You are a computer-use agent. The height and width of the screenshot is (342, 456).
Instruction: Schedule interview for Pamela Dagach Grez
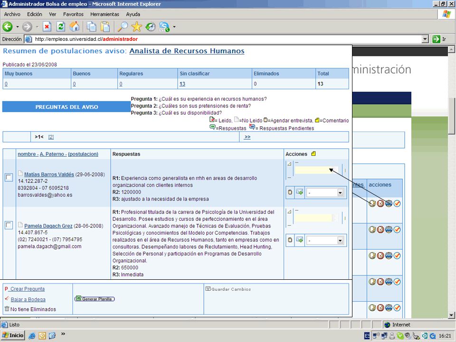click(x=290, y=240)
